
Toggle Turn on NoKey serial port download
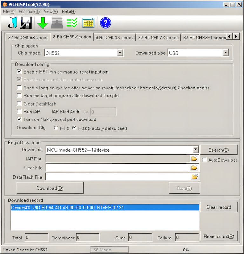pos(19,119)
